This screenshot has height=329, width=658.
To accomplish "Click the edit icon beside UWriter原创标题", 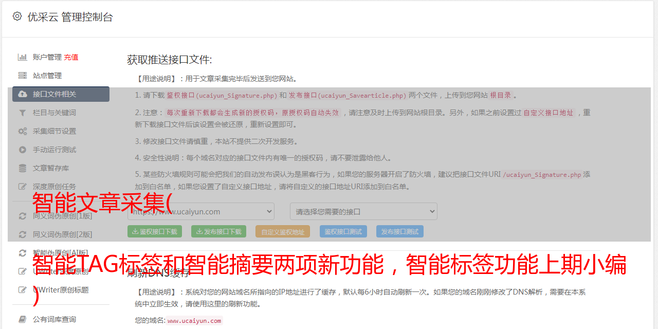I will pos(22,290).
